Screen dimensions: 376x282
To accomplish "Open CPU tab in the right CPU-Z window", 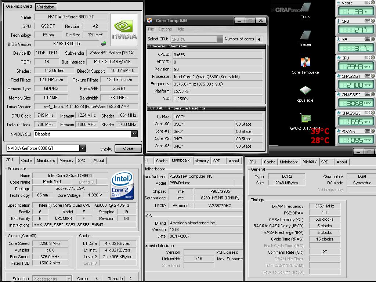I will (252, 162).
